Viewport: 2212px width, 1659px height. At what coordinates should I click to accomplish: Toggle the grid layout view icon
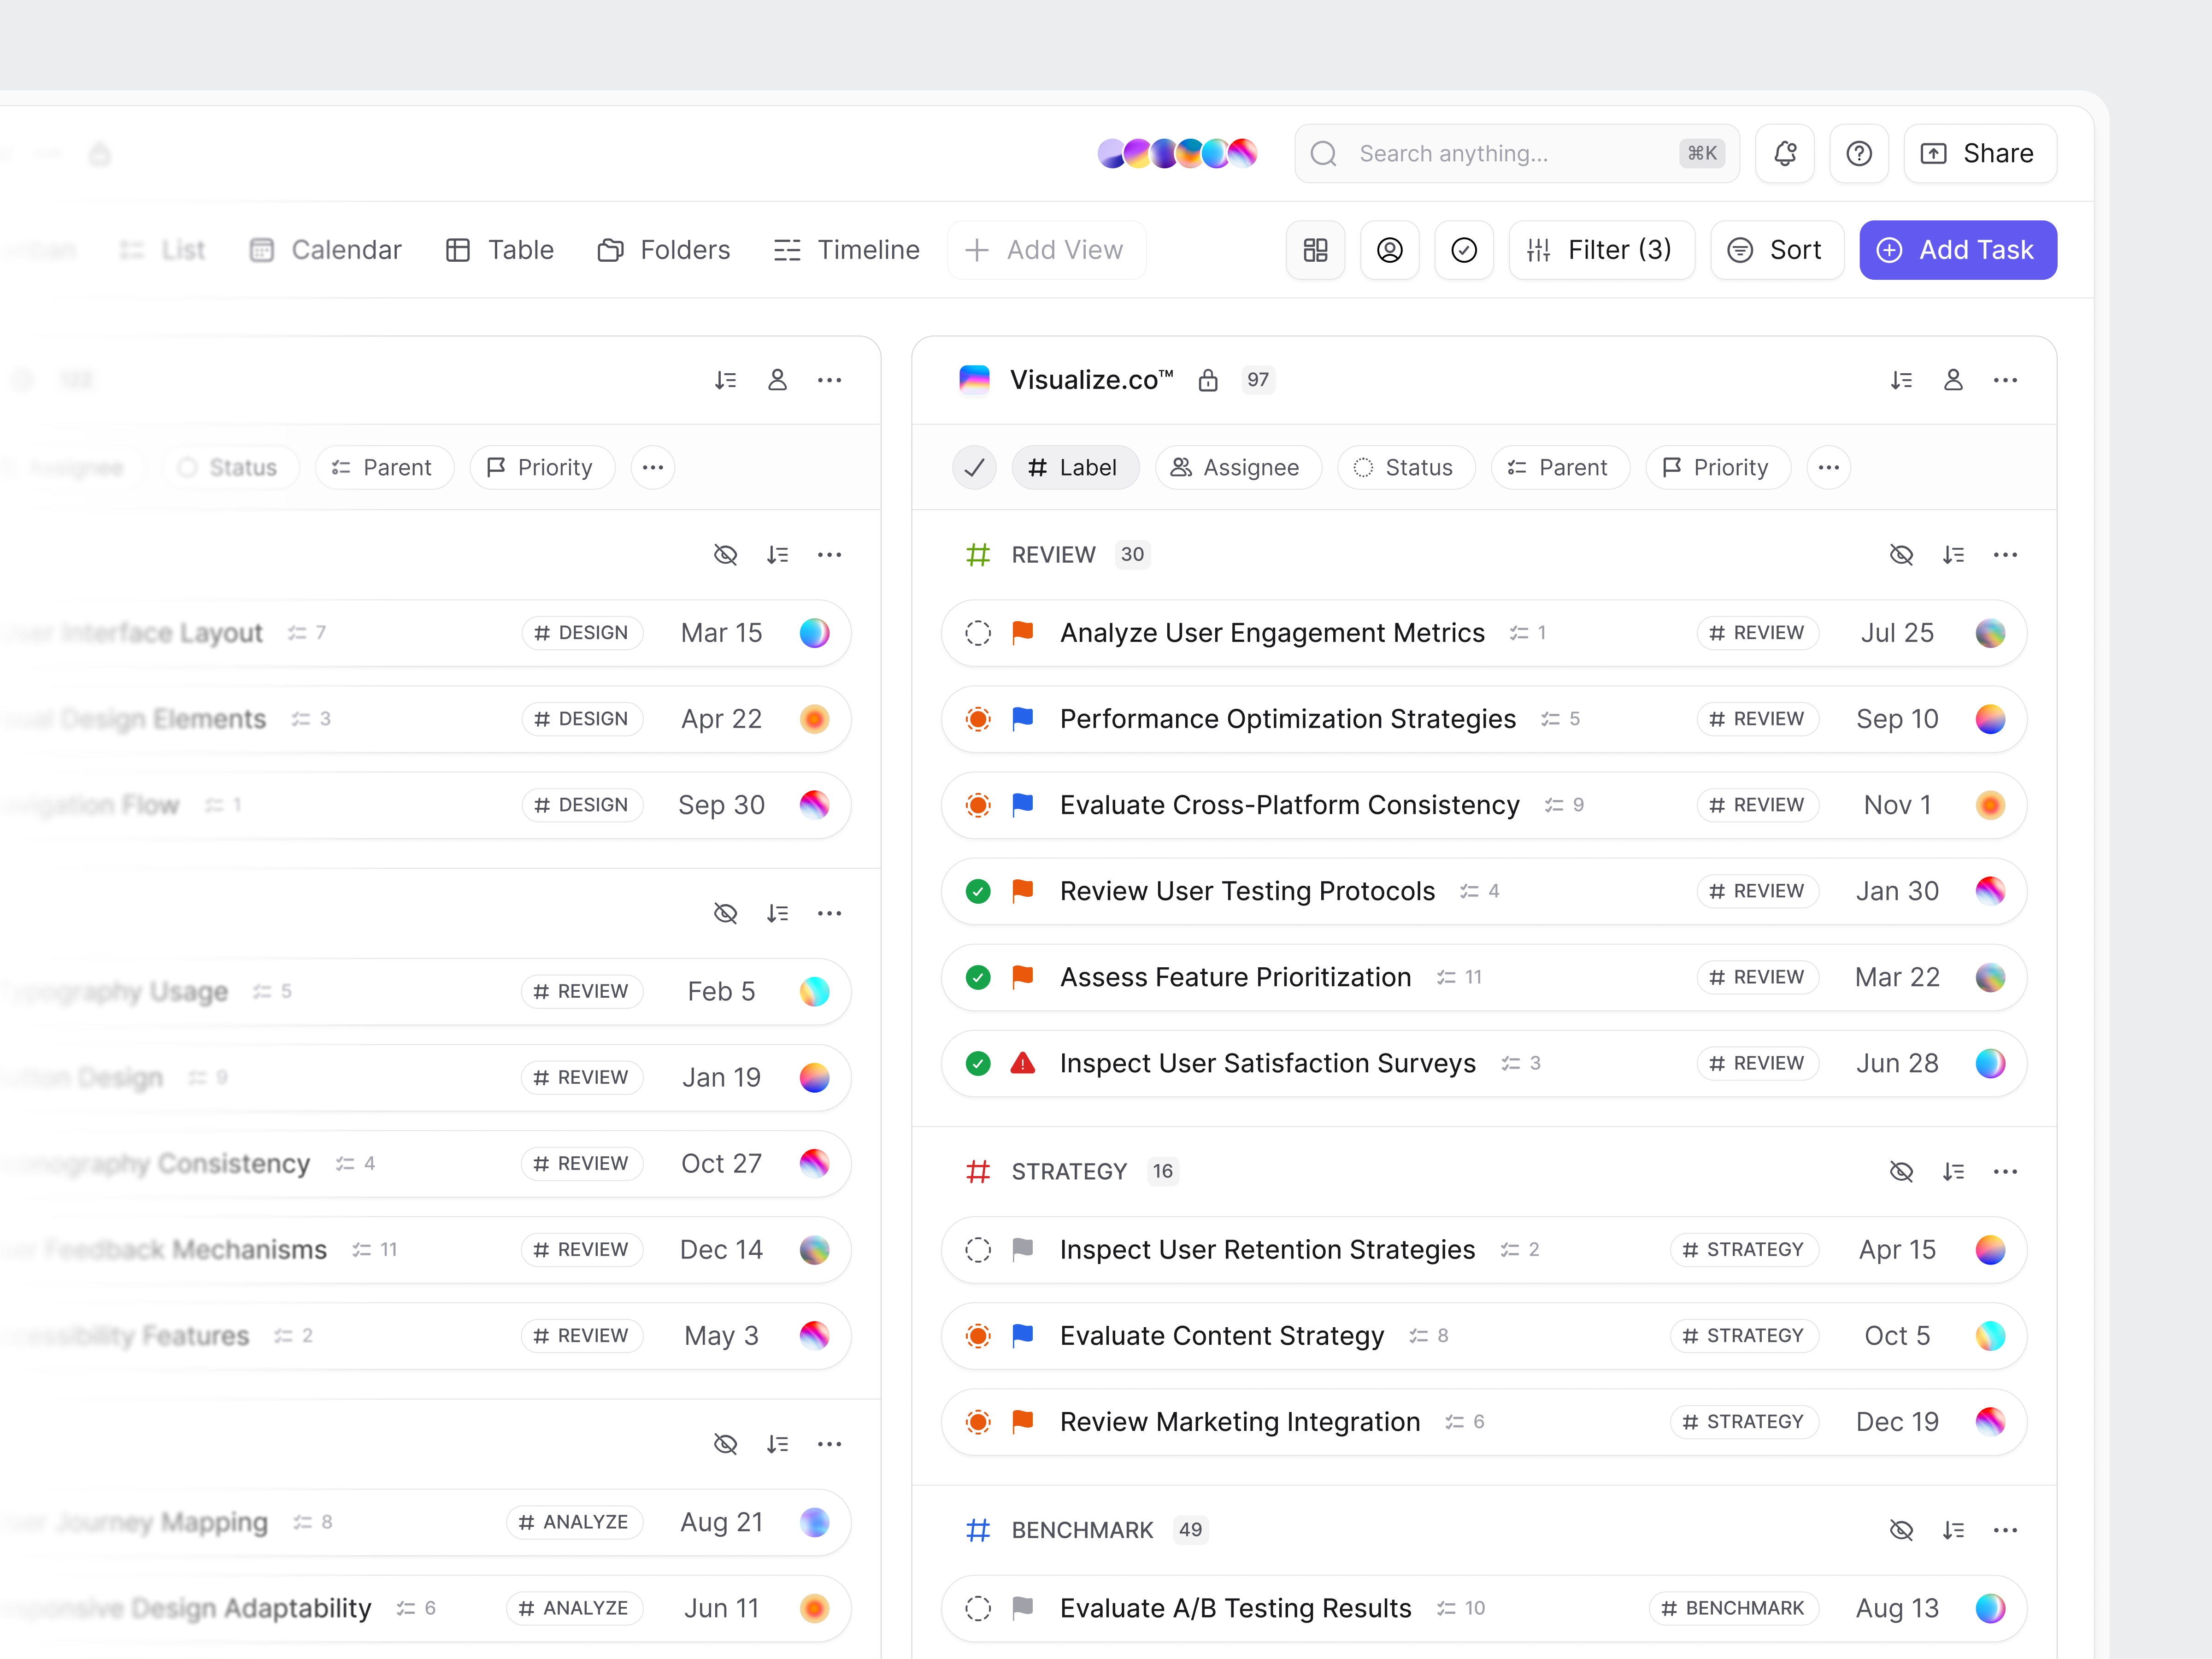tap(1315, 250)
